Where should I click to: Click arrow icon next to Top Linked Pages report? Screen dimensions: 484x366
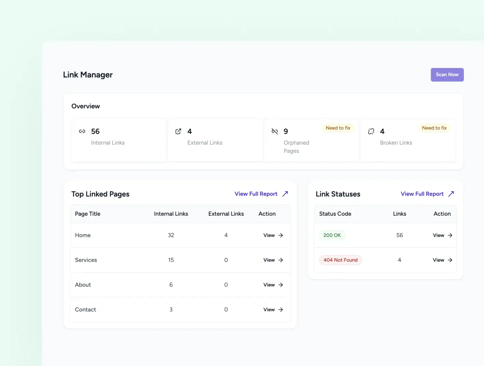point(285,194)
